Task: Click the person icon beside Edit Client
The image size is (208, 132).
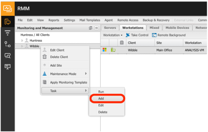Action: pyautogui.click(x=45, y=50)
